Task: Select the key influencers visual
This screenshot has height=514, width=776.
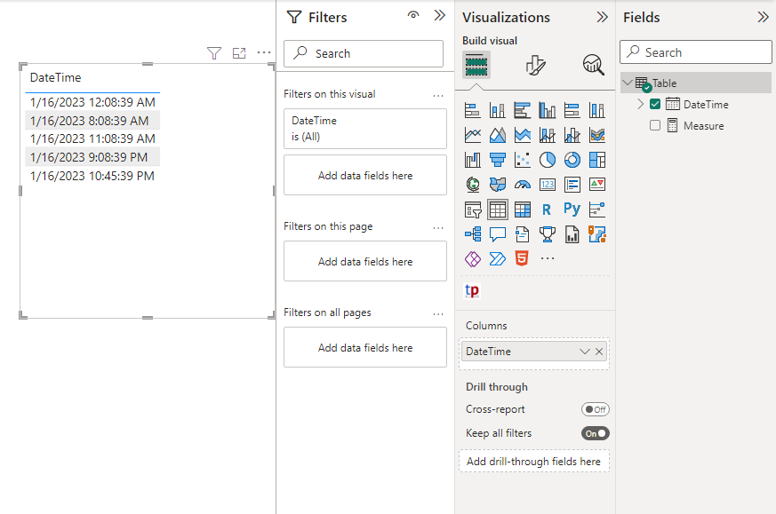Action: pos(597,210)
